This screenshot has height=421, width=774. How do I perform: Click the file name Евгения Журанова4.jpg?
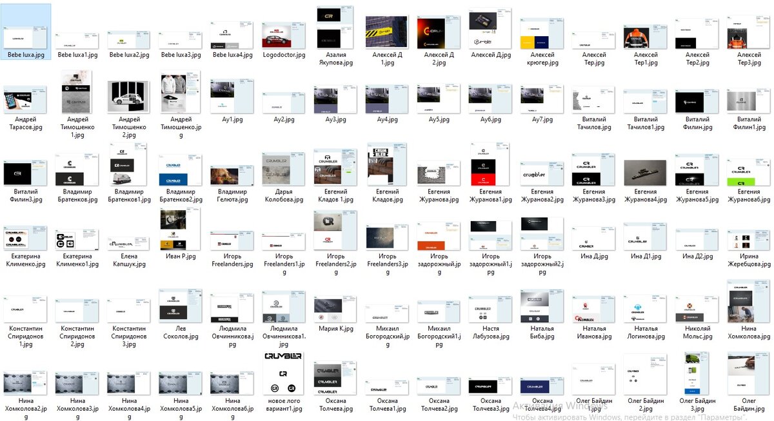(x=646, y=195)
